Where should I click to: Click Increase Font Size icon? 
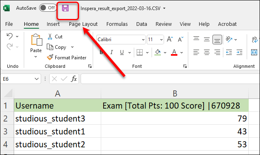tap(170, 39)
